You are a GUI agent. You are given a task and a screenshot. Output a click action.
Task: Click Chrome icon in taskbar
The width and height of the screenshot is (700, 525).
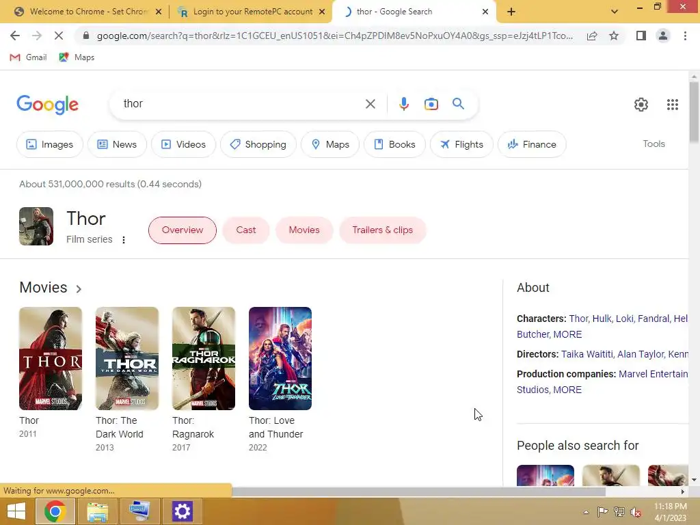click(x=55, y=511)
